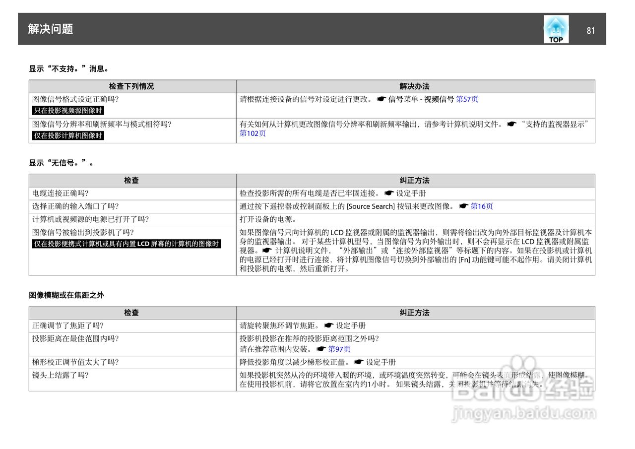Click the text 投影机投影在推荐的投影距离范围之外吗?
Image resolution: width=635 pixels, height=449 pixels.
tap(310, 338)
